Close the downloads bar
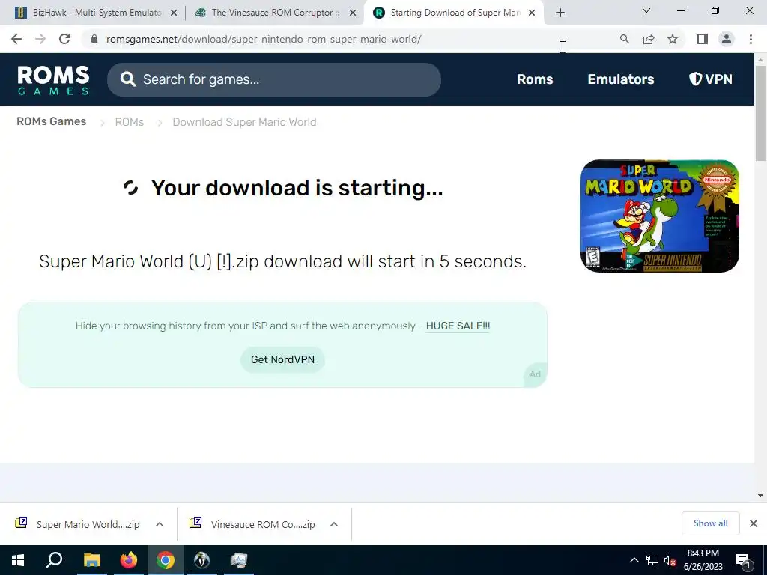The height and width of the screenshot is (575, 767). [x=754, y=523]
